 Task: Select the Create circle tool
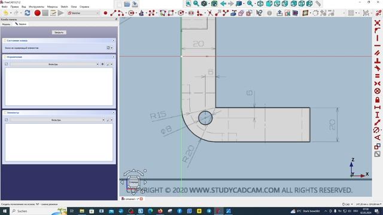131,13
